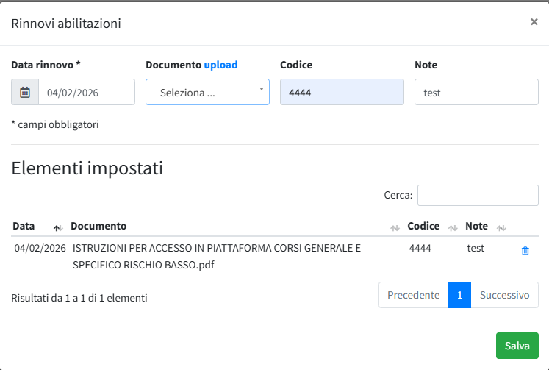Go to the Successivo page

coord(504,295)
